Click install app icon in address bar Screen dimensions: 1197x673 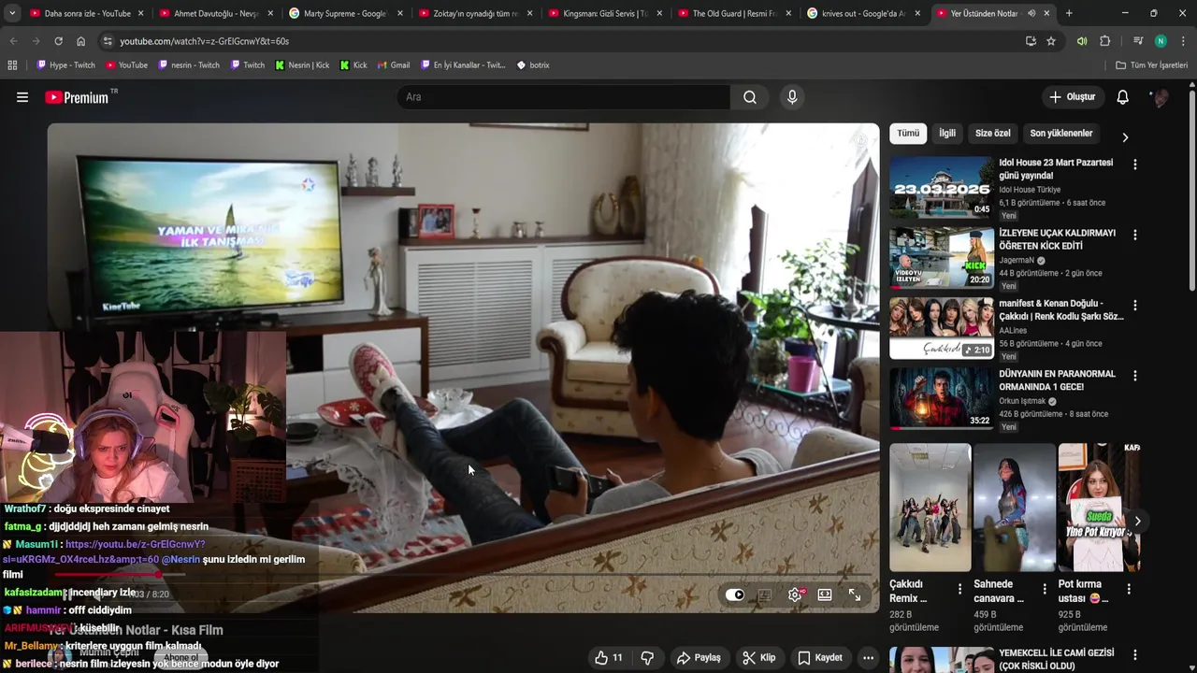tap(1031, 41)
